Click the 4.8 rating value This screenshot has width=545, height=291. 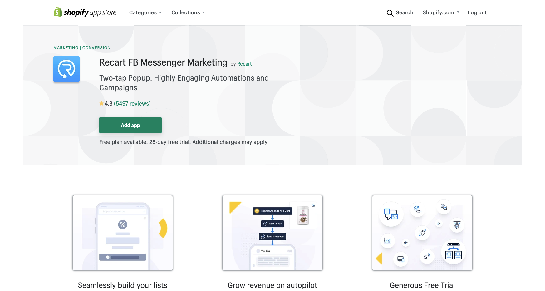point(108,103)
